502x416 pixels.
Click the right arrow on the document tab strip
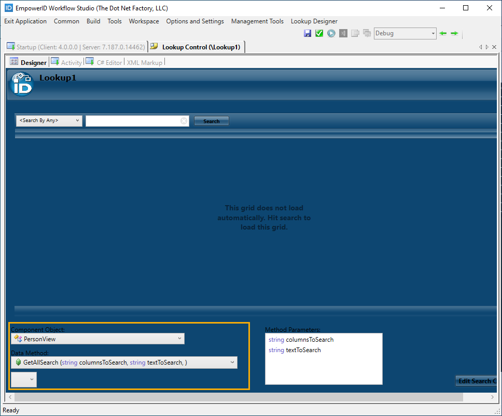[486, 47]
